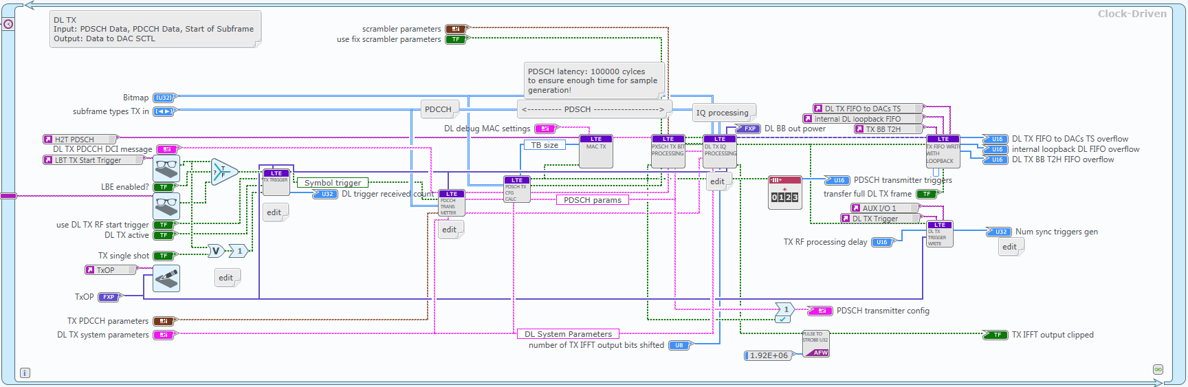The image size is (1188, 387).
Task: Open the DL TX FIFO to DACs TS selector
Action: (868, 109)
